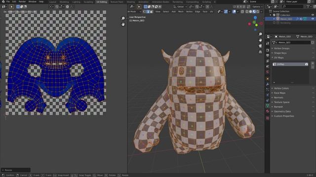Toggle viewport gizmos icon
The width and height of the screenshot is (316, 177).
click(x=226, y=12)
